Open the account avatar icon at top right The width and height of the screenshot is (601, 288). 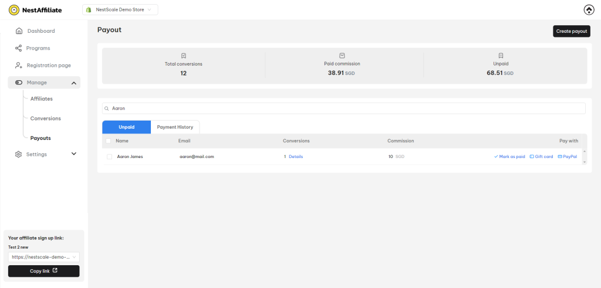pyautogui.click(x=588, y=10)
